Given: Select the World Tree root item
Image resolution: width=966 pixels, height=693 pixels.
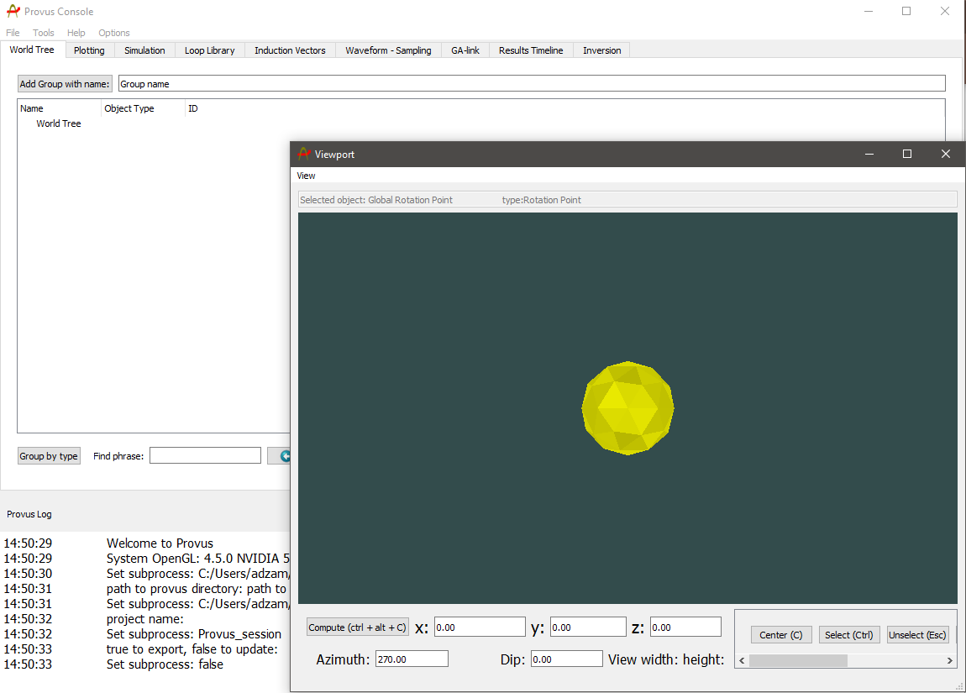Looking at the screenshot, I should (59, 123).
